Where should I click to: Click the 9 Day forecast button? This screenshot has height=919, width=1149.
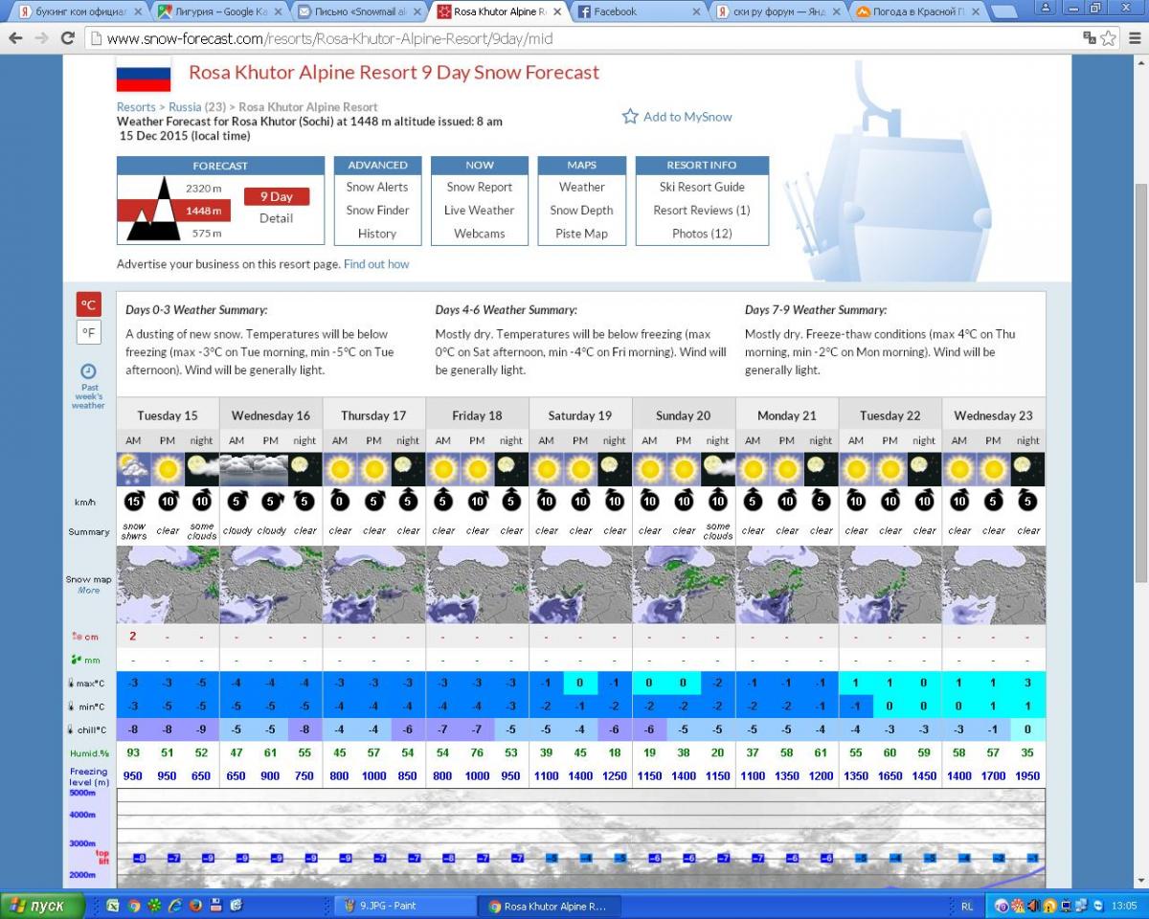(x=277, y=196)
